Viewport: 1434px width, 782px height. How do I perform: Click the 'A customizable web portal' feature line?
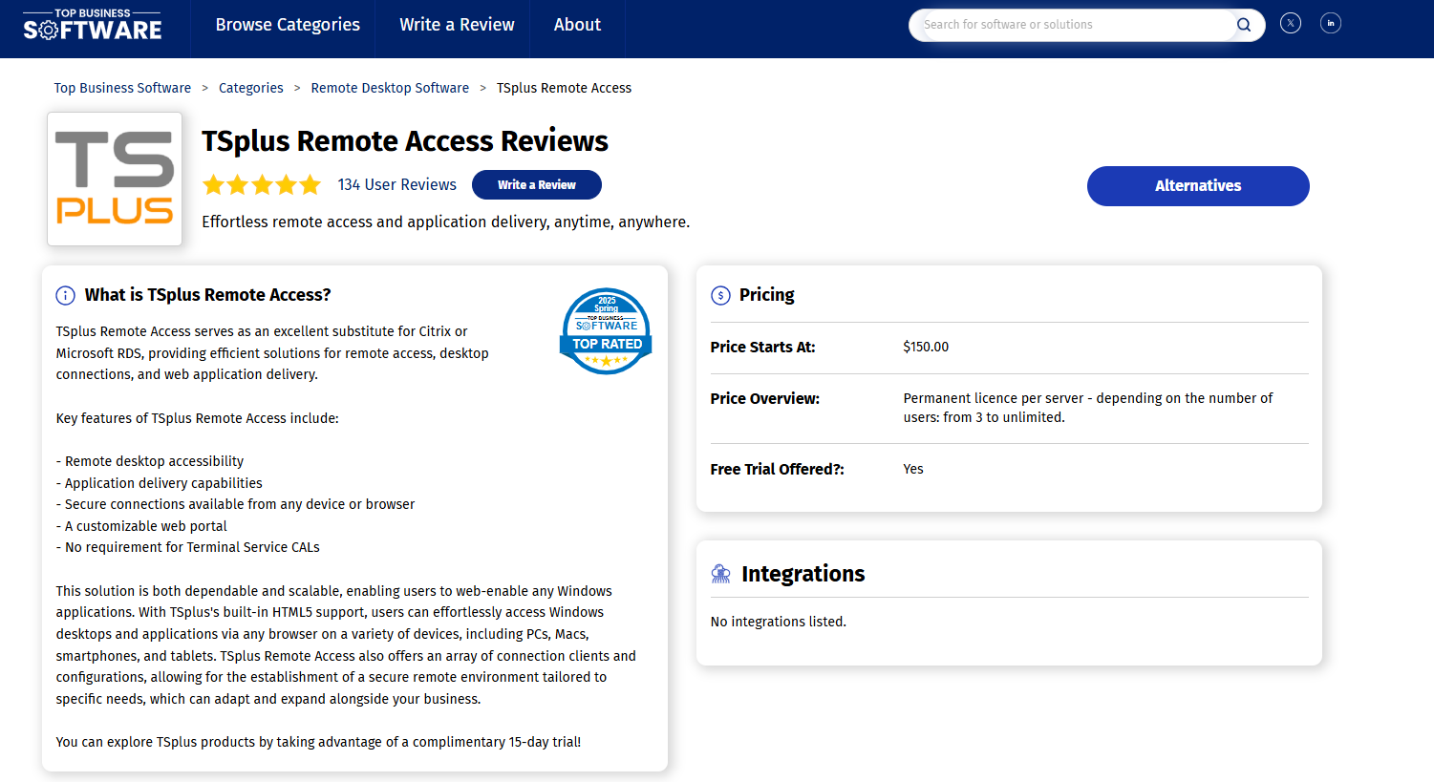141,526
